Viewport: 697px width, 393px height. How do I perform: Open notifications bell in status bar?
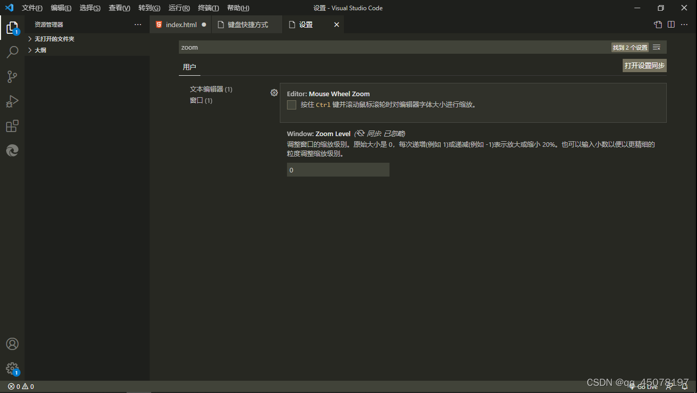tap(685, 387)
